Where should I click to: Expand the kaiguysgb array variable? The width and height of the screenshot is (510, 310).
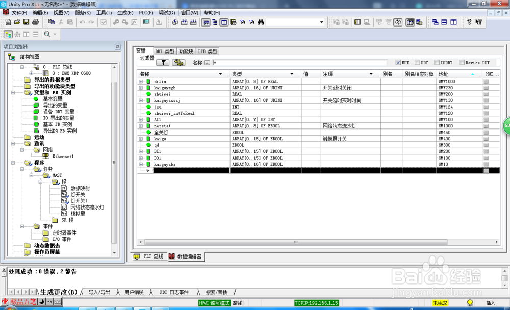click(x=141, y=88)
